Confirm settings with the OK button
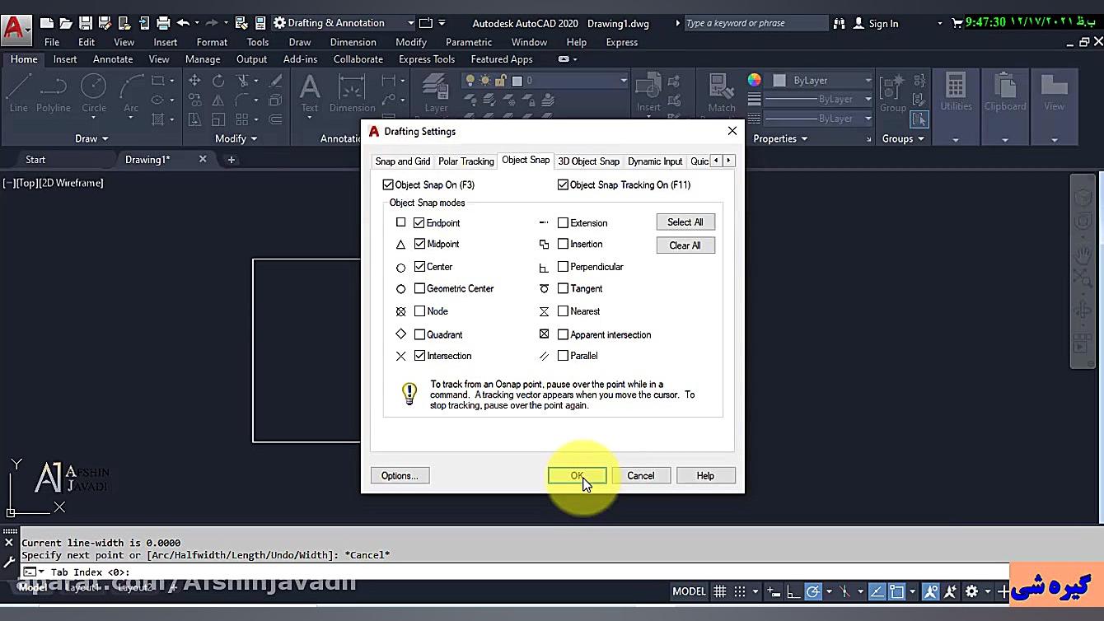This screenshot has height=621, width=1104. (x=577, y=475)
